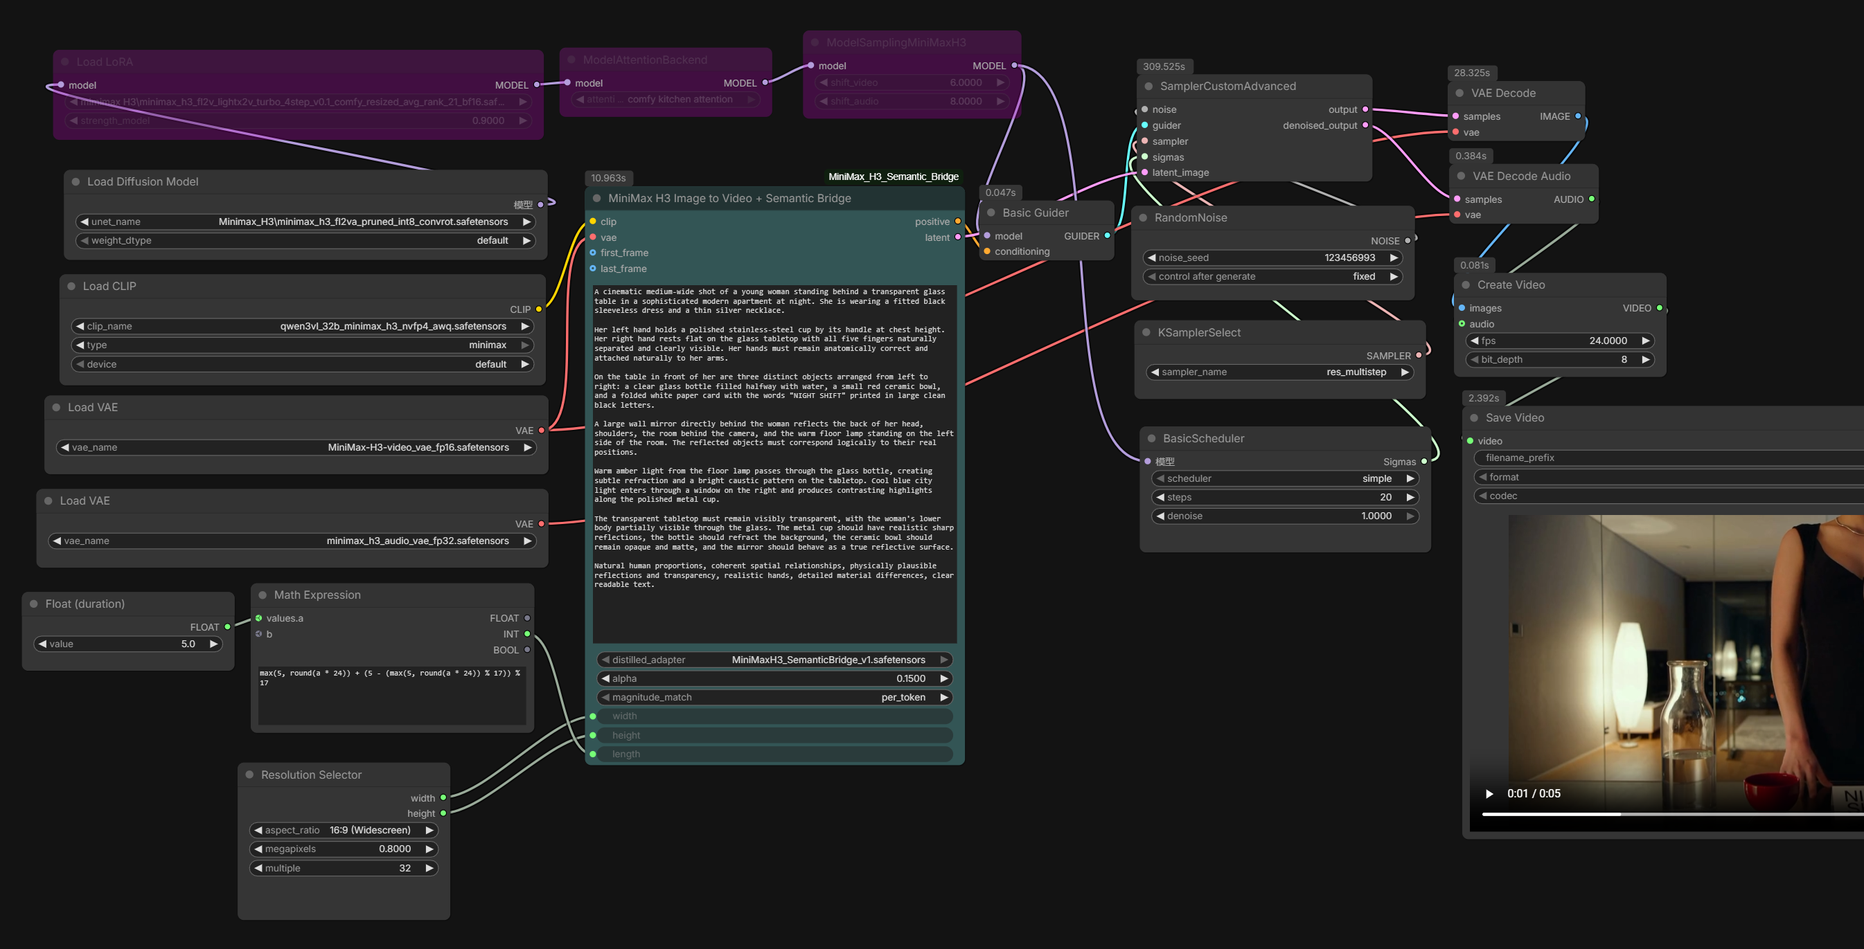The image size is (1864, 949).
Task: Open clip_name dropdown in Load CLIP
Action: 303,326
